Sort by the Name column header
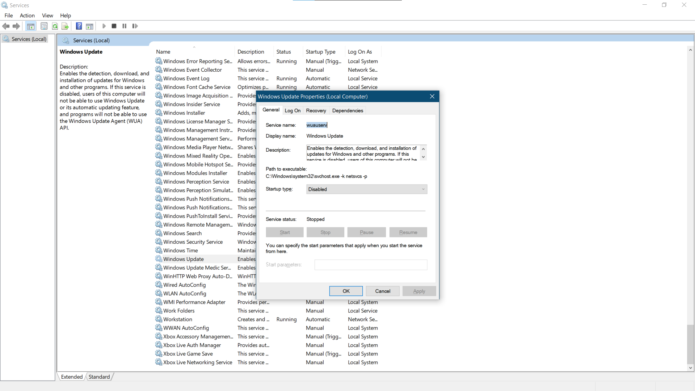The width and height of the screenshot is (695, 391). coord(194,52)
